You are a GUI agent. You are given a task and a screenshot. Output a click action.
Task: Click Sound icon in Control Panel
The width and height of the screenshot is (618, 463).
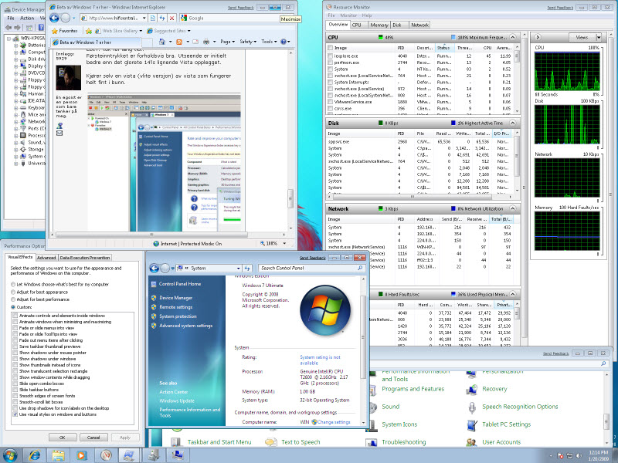372,407
